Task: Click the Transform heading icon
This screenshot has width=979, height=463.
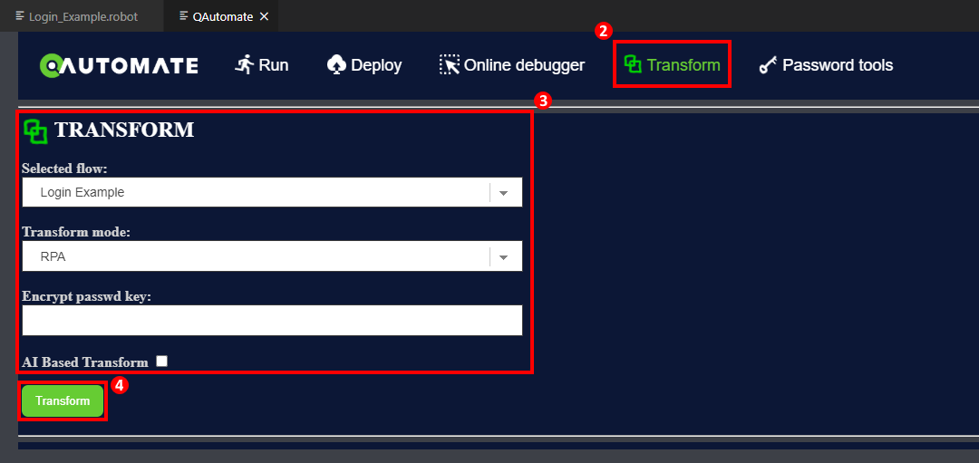Action: pos(35,131)
